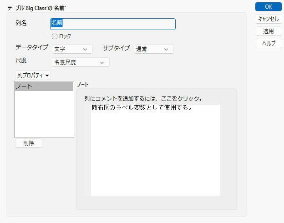
Task: Click the 尺度 label
Action: [21, 61]
